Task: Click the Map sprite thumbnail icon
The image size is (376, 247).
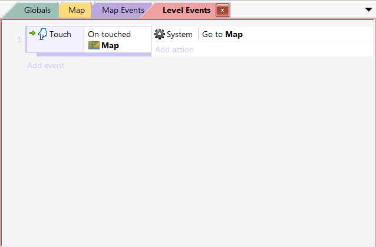Action: [94, 45]
